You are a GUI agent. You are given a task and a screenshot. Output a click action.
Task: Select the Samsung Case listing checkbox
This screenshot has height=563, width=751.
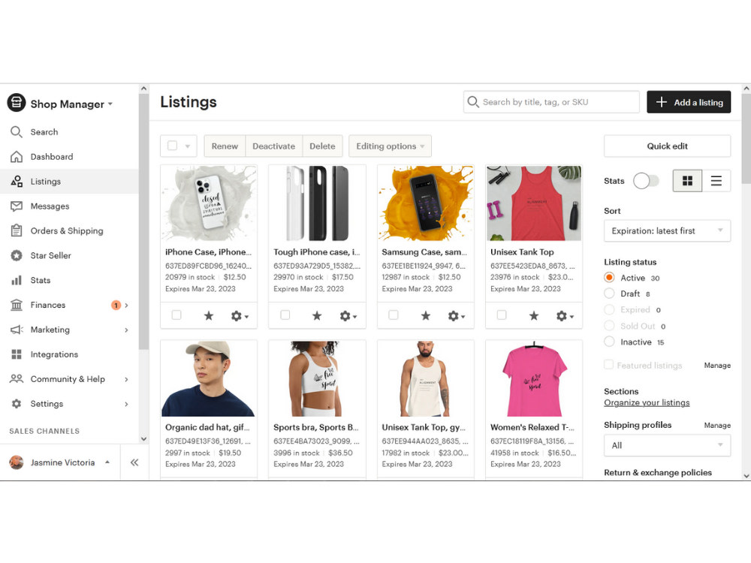394,315
